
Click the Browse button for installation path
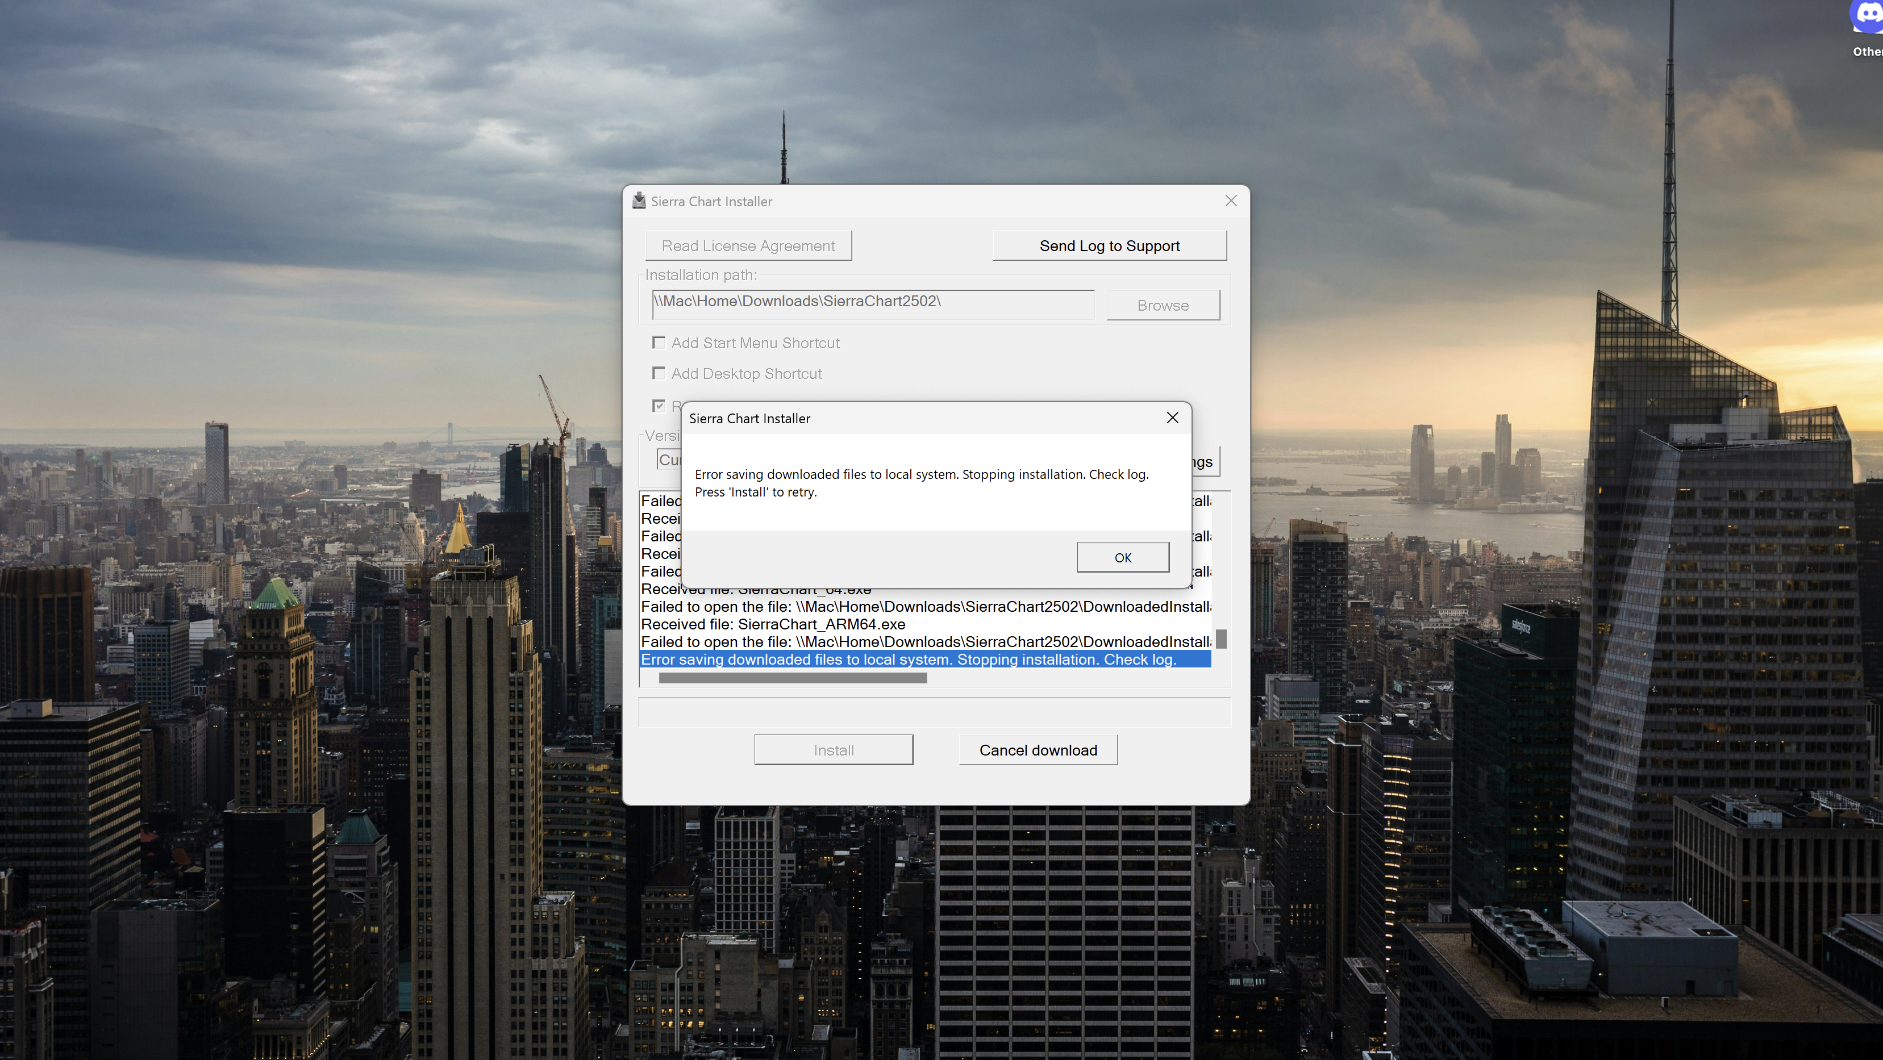1163,306
